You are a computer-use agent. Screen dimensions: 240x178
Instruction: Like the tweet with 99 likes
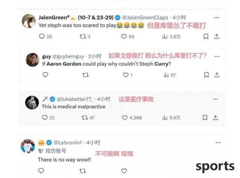pos(124,37)
